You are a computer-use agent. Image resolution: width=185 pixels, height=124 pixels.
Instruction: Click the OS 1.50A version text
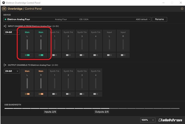click(84, 19)
